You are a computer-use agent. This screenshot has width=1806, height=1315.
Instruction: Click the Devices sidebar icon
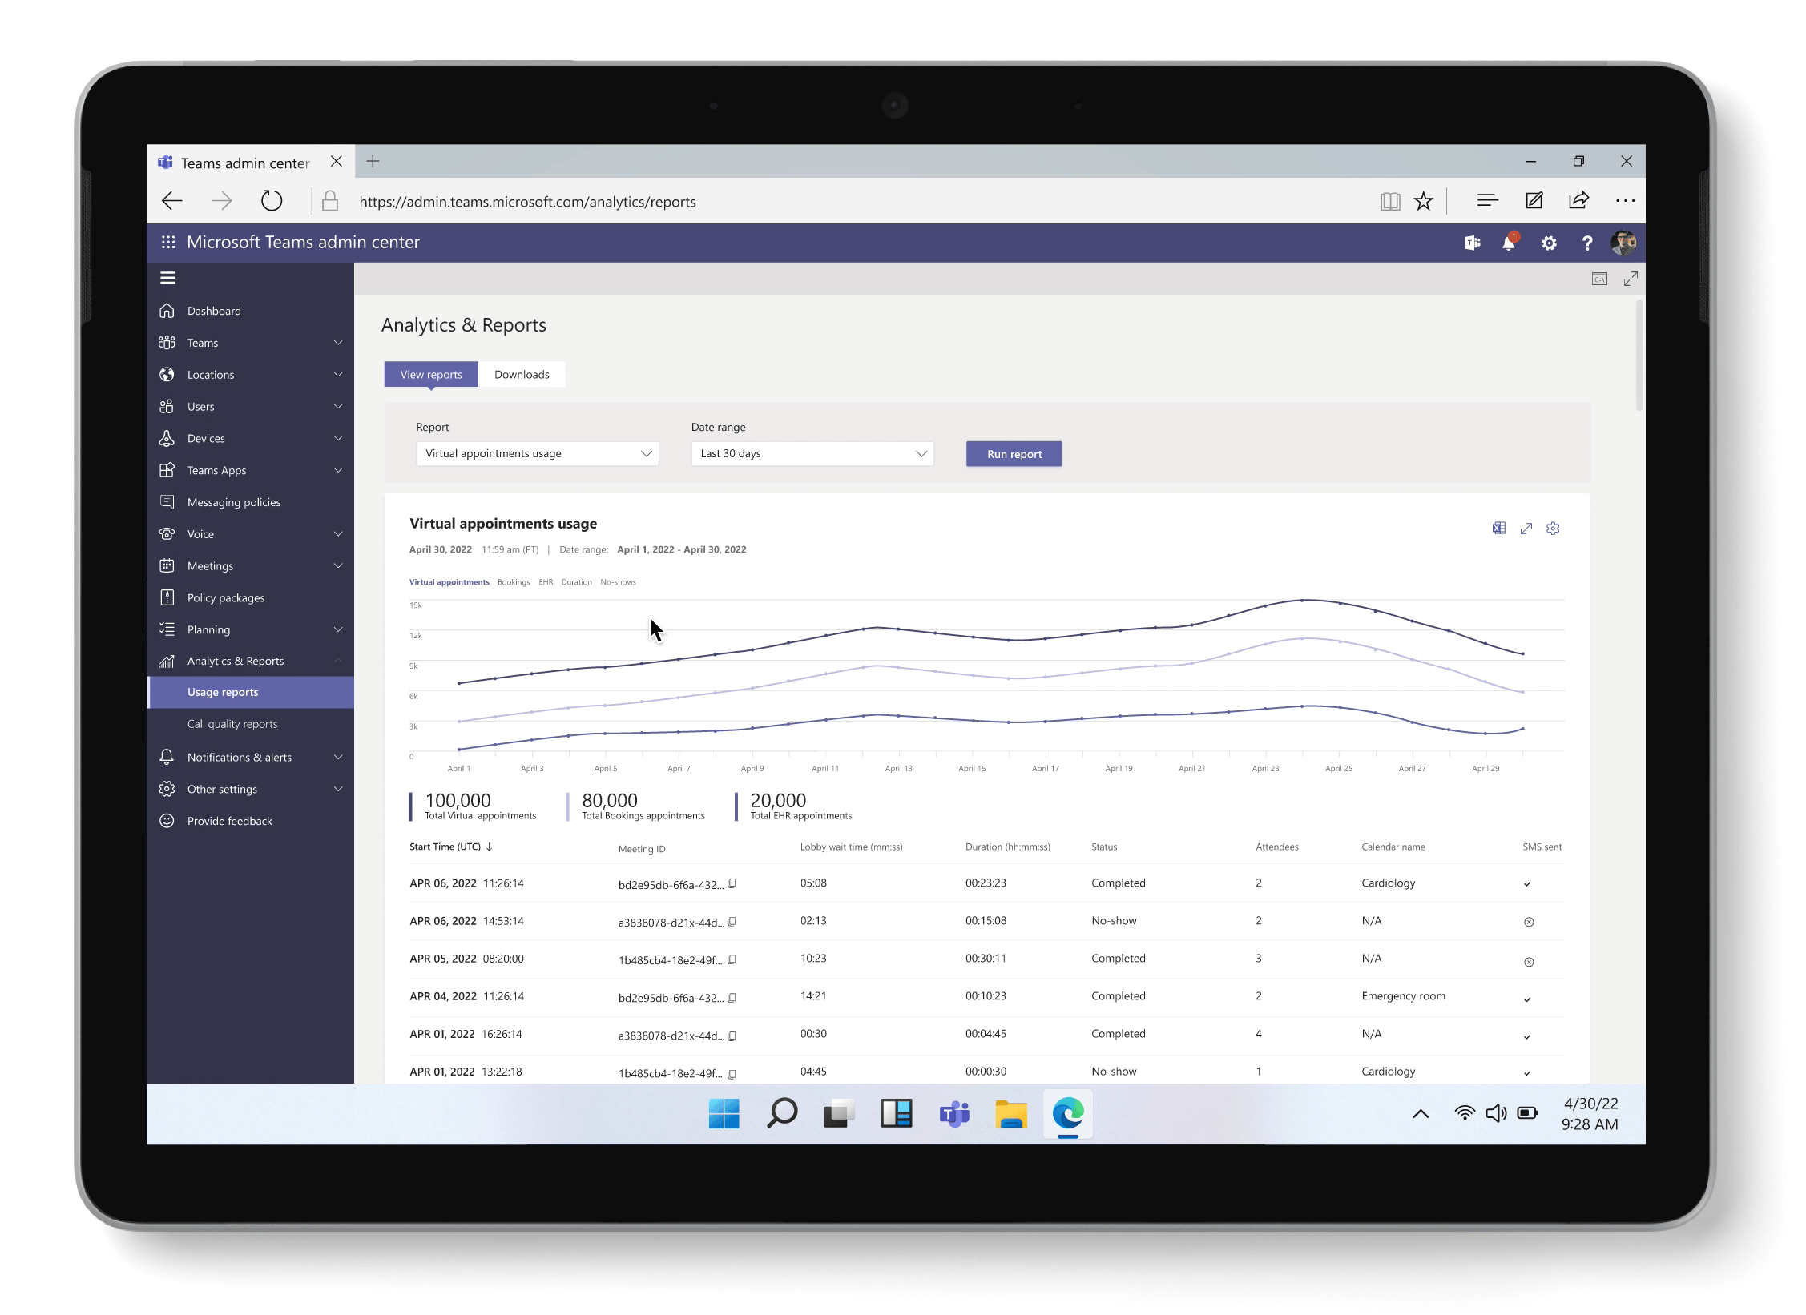[167, 437]
